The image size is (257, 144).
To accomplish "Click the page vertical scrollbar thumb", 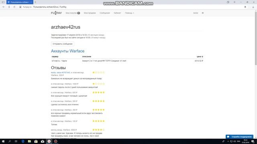I will 256,38.
